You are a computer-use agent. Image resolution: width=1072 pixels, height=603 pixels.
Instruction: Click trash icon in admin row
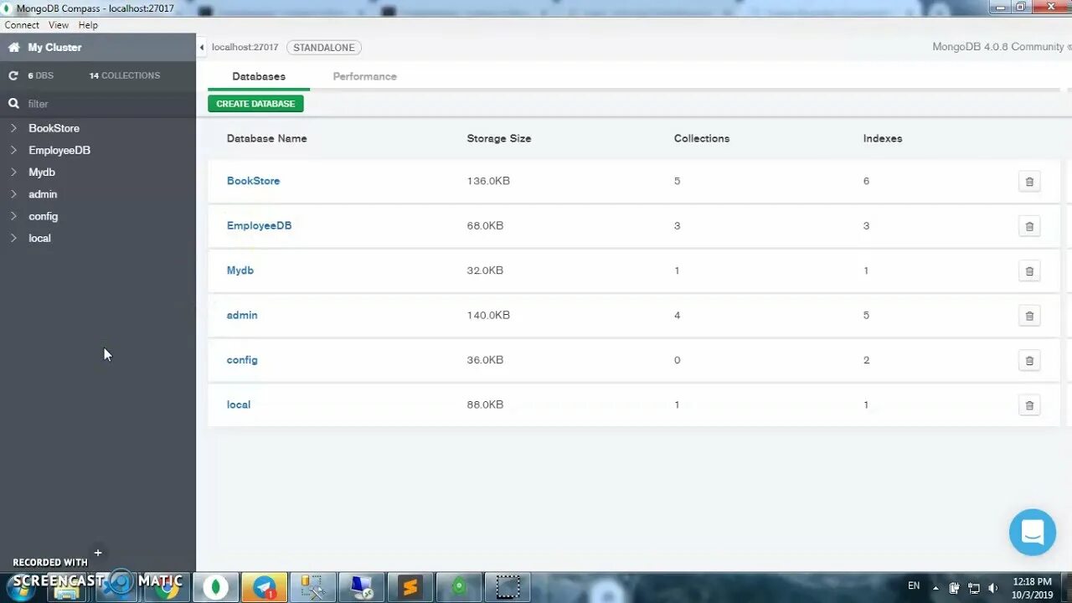(1029, 316)
